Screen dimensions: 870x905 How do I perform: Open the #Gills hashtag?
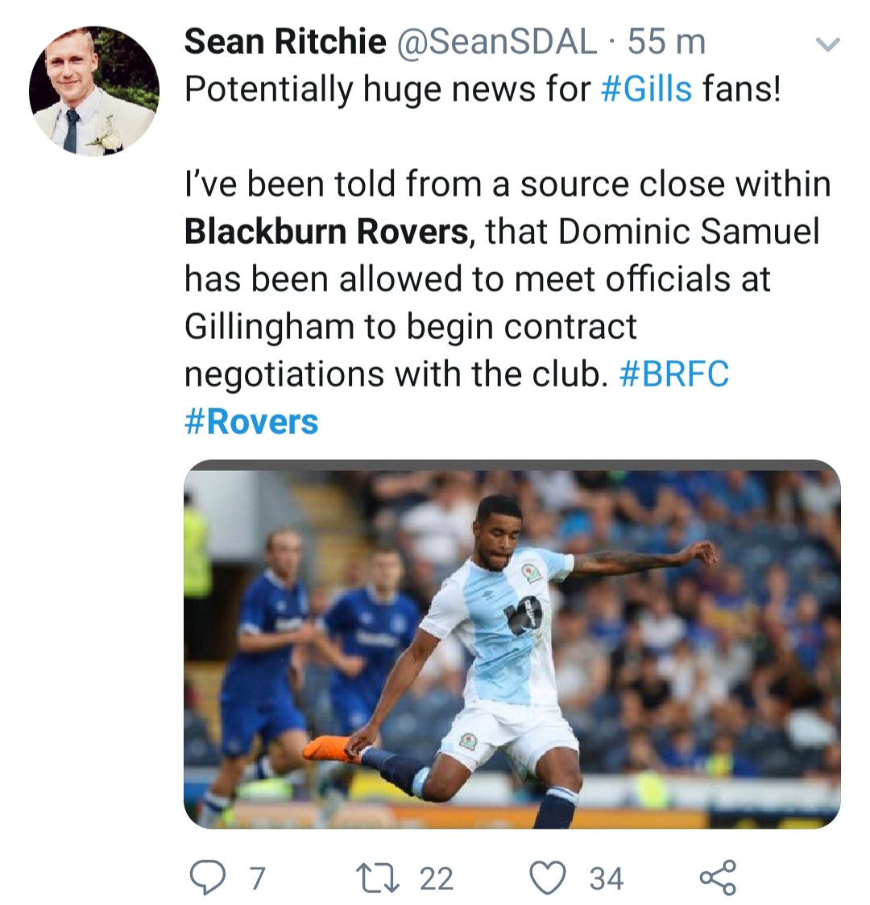coord(646,89)
